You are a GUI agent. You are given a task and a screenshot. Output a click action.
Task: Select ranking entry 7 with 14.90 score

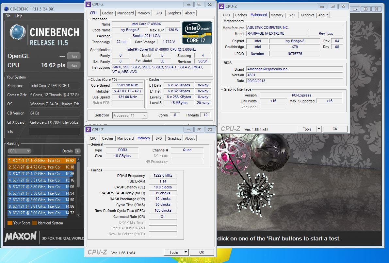[41, 200]
